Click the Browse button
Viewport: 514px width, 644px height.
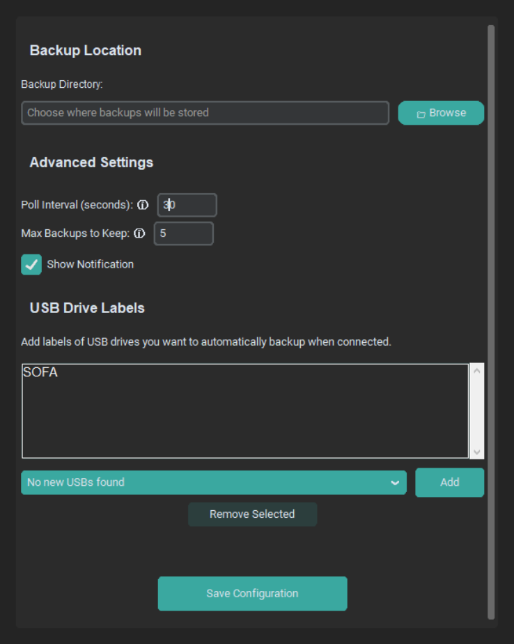click(441, 112)
